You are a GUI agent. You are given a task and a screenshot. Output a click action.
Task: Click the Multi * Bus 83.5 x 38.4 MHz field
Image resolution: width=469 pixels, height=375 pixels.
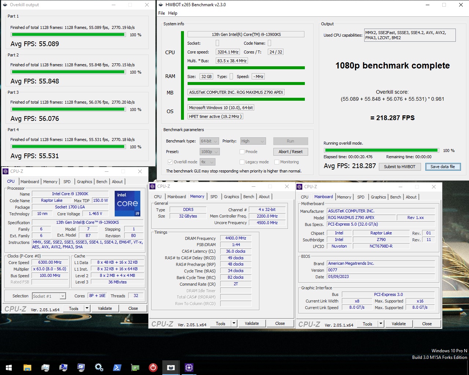232,61
